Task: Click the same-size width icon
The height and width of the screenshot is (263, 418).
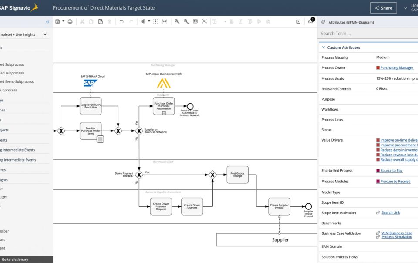Action: 165,21
